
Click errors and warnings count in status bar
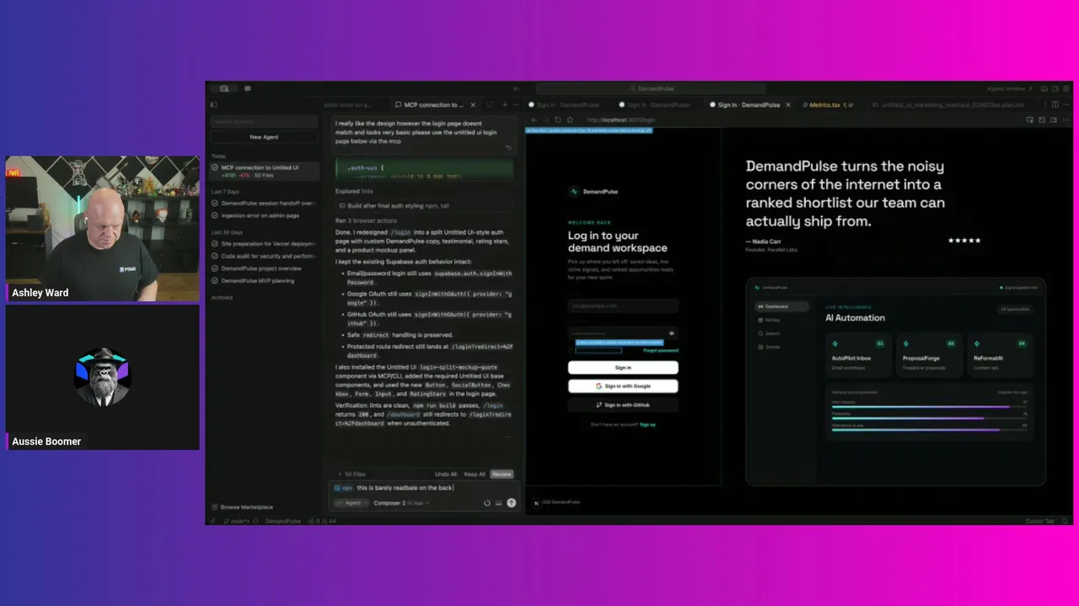[x=324, y=521]
